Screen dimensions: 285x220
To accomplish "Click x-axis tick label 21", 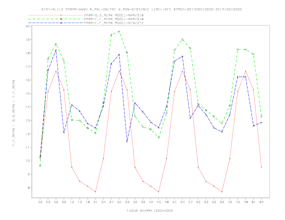I will click(95, 202).
